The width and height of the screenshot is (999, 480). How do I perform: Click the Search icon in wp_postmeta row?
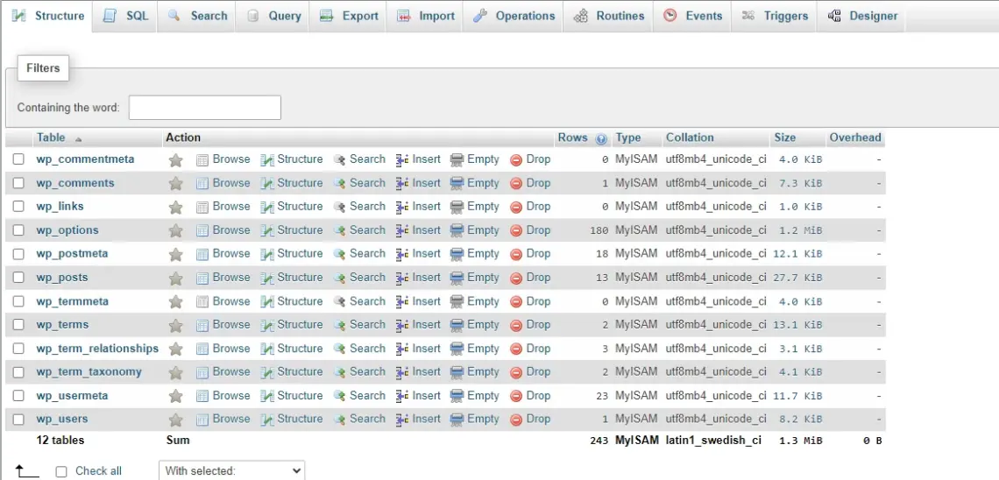tap(340, 254)
